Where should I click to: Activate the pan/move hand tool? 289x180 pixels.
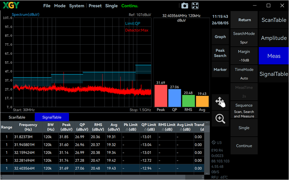coord(220,102)
